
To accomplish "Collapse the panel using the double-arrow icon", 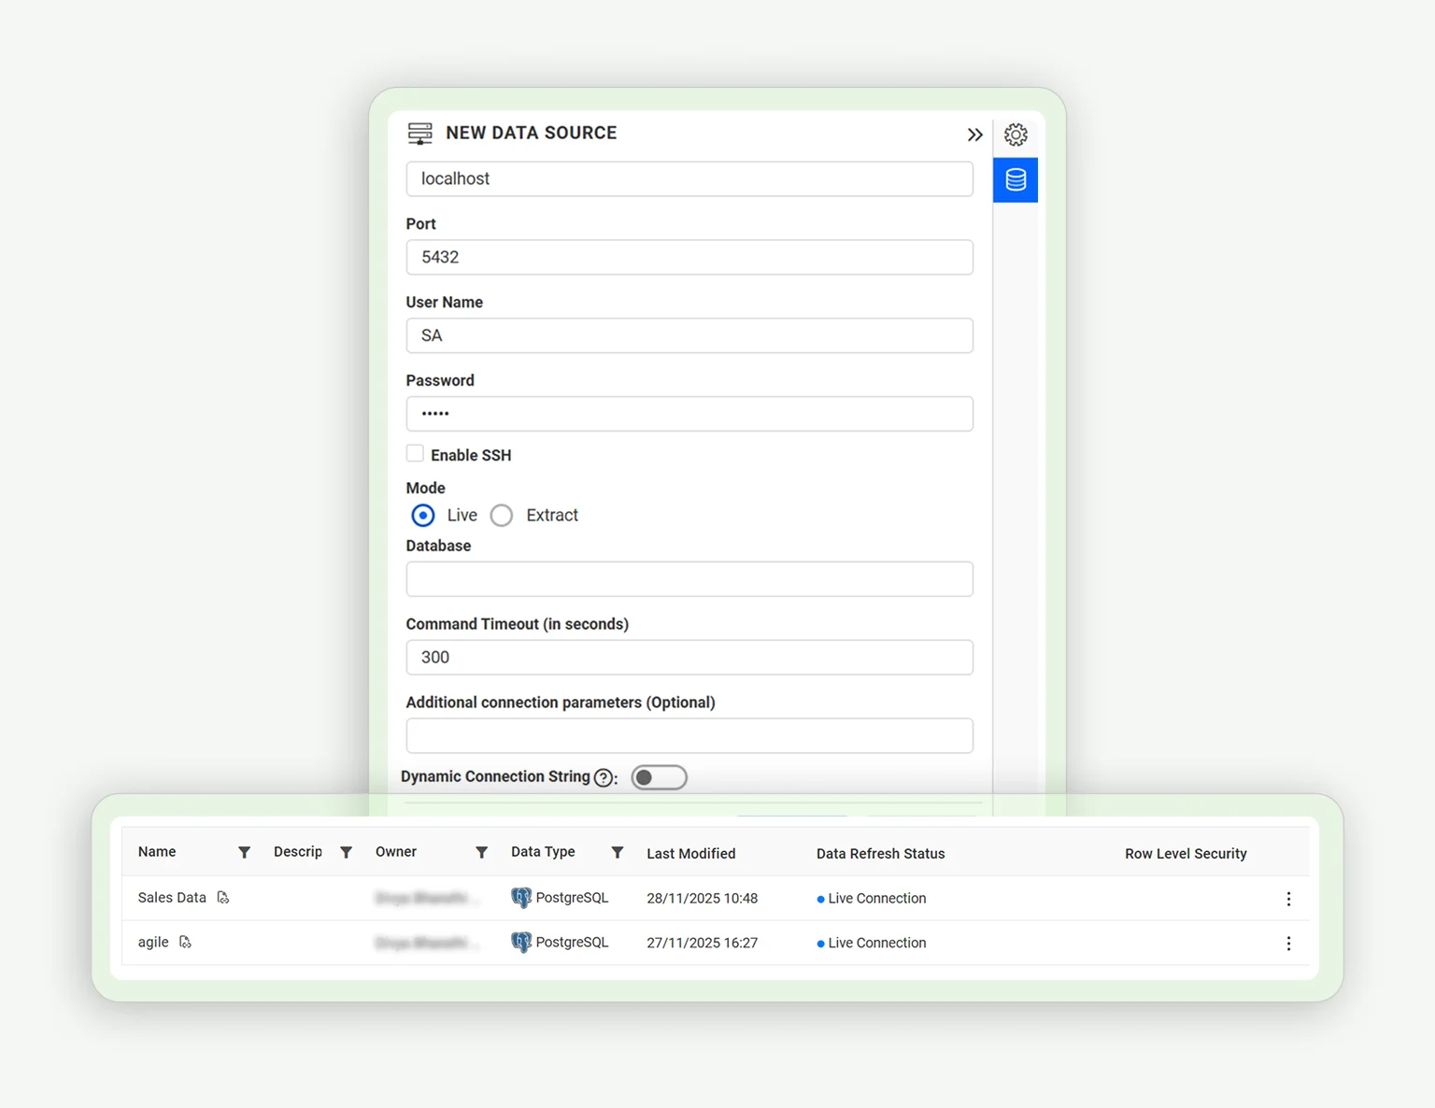I will click(x=974, y=135).
